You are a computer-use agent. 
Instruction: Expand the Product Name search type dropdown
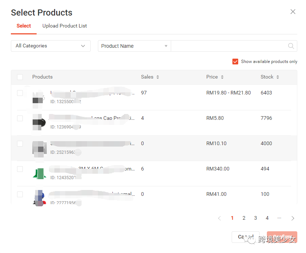134,46
